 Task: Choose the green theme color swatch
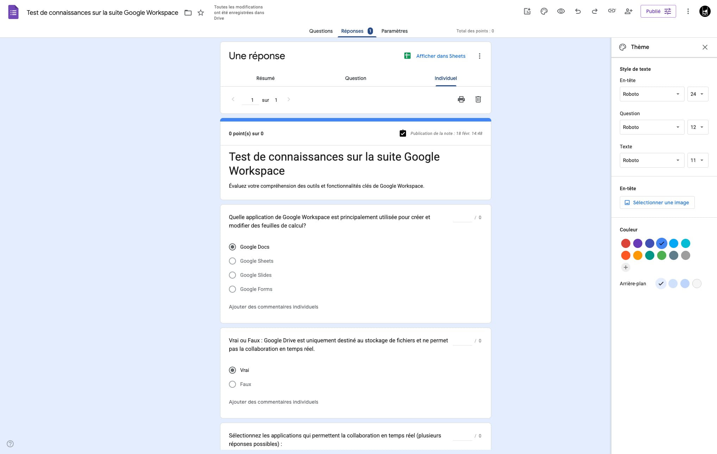[x=662, y=255]
